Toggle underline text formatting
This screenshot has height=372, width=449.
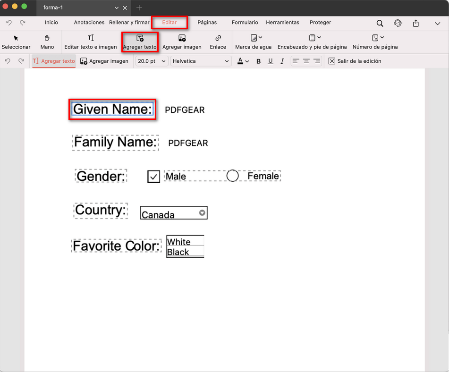coord(270,61)
